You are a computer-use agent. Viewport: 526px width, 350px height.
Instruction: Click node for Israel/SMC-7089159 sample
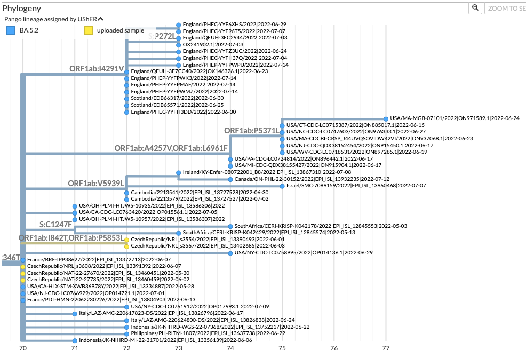282,186
